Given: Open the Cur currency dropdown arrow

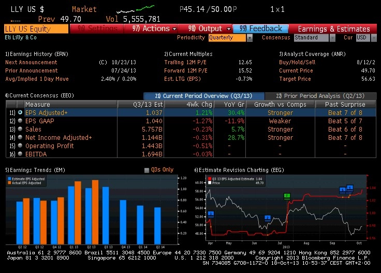Looking at the screenshot, I should pyautogui.click(x=374, y=38).
